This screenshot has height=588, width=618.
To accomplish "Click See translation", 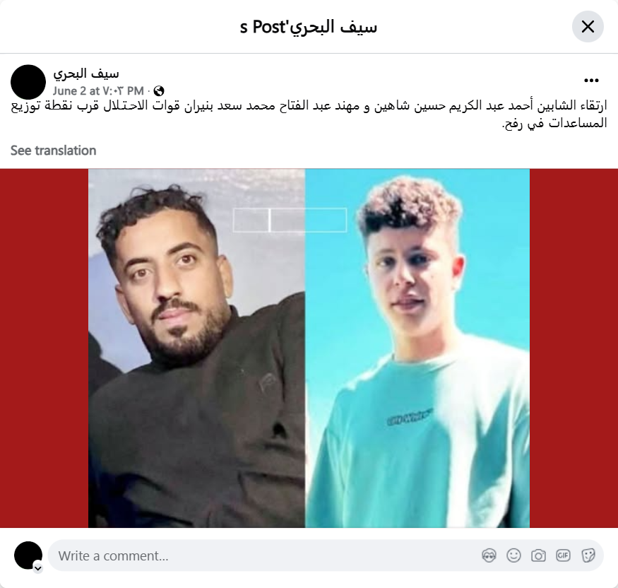I will (53, 151).
